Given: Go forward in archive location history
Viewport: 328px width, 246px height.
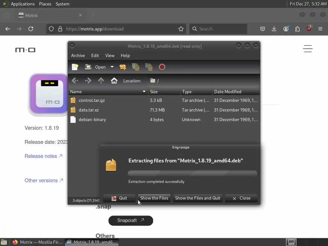Looking at the screenshot, I should coord(88,80).
